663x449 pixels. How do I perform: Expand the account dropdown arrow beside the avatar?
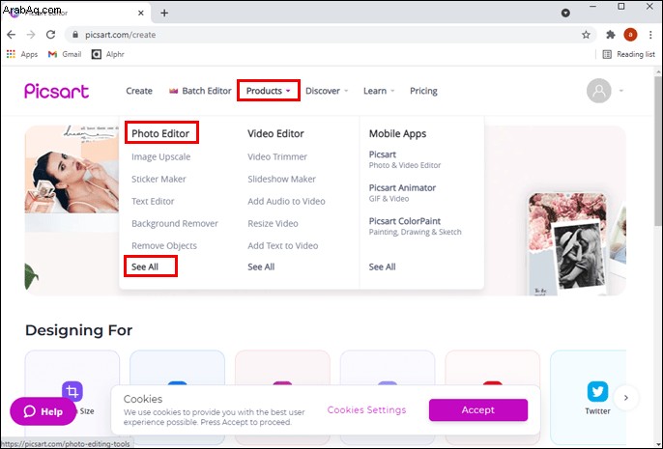(x=621, y=91)
